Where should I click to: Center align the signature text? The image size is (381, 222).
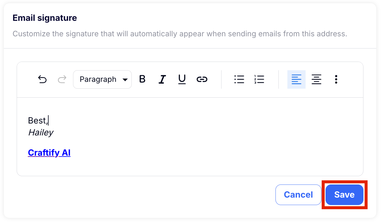point(316,79)
